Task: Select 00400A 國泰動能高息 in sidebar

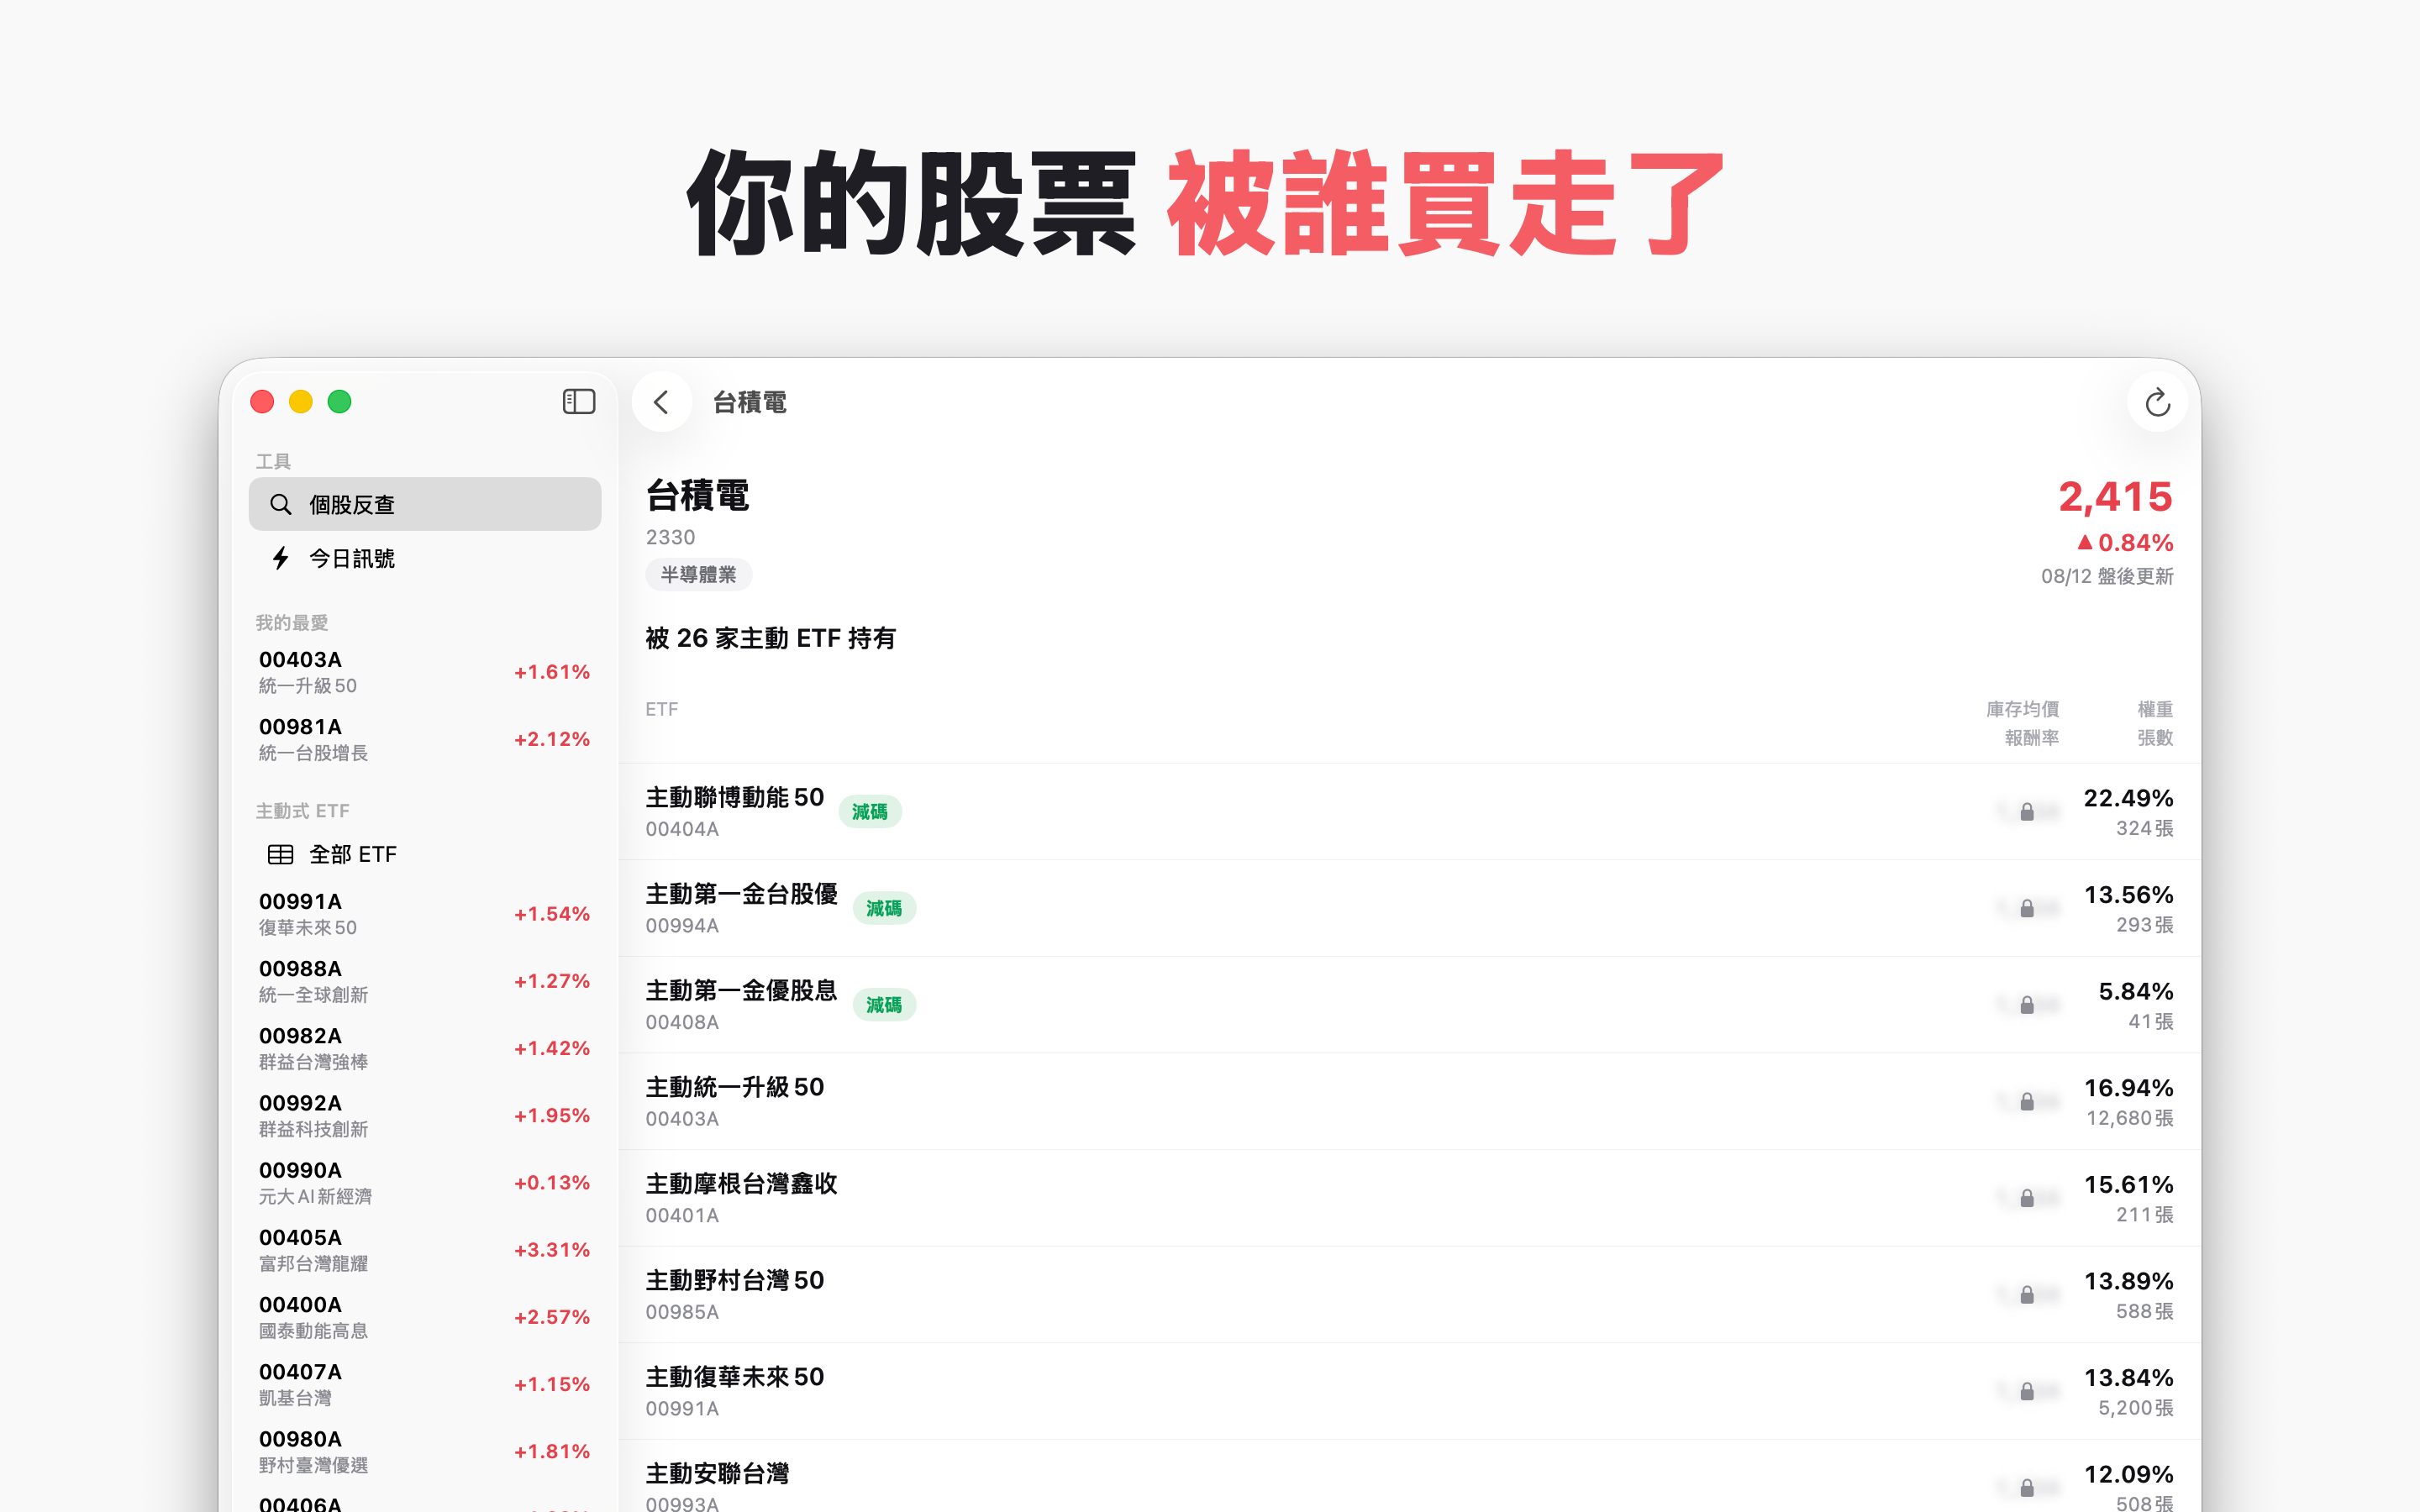Action: [425, 1317]
